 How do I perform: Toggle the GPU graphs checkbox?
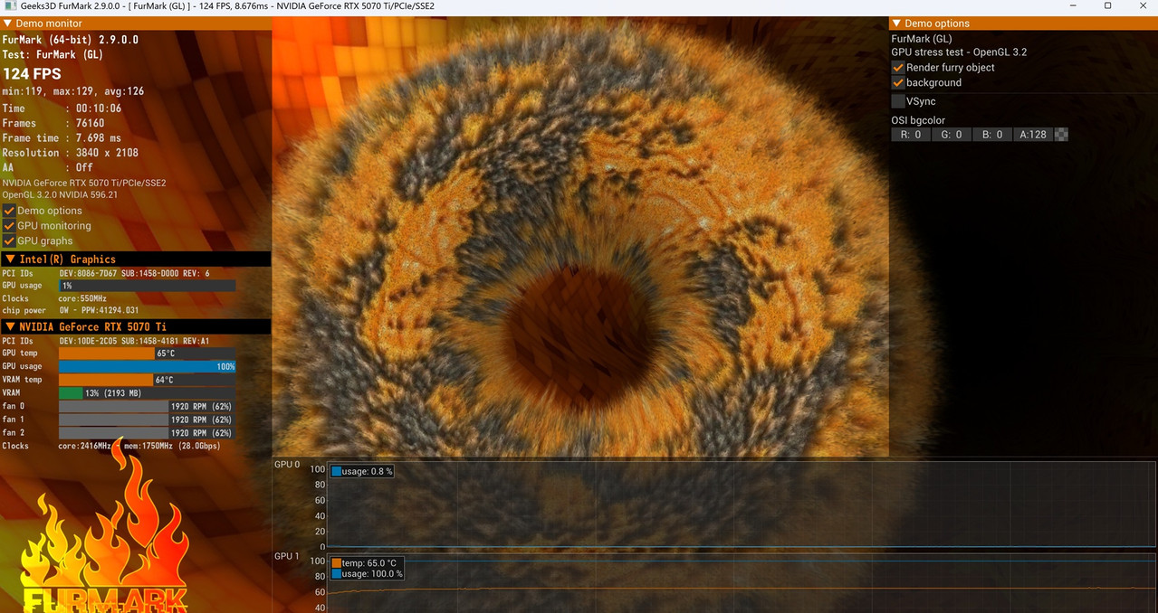pos(9,240)
